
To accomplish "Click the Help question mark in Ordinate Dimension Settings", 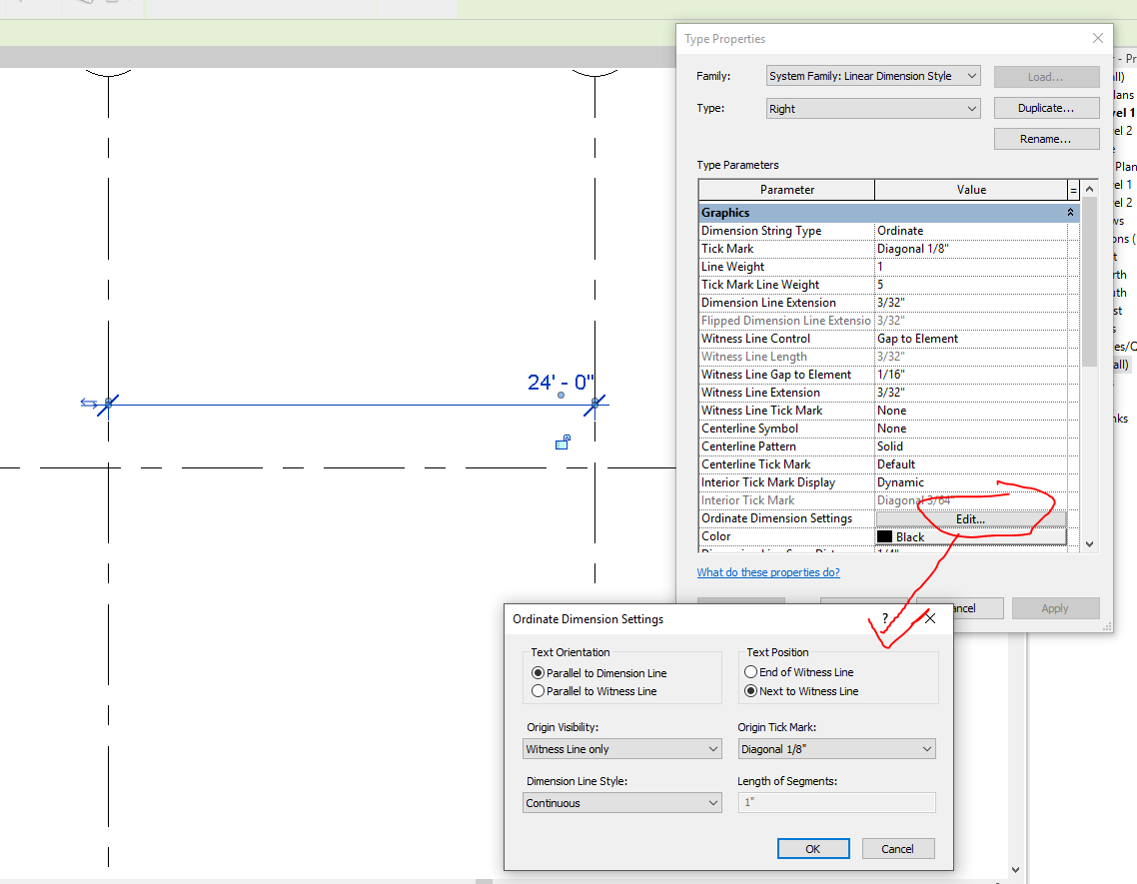I will pyautogui.click(x=883, y=617).
